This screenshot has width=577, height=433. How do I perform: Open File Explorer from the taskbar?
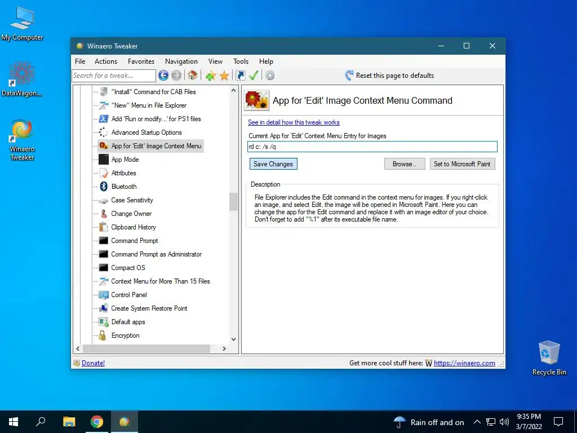click(69, 422)
